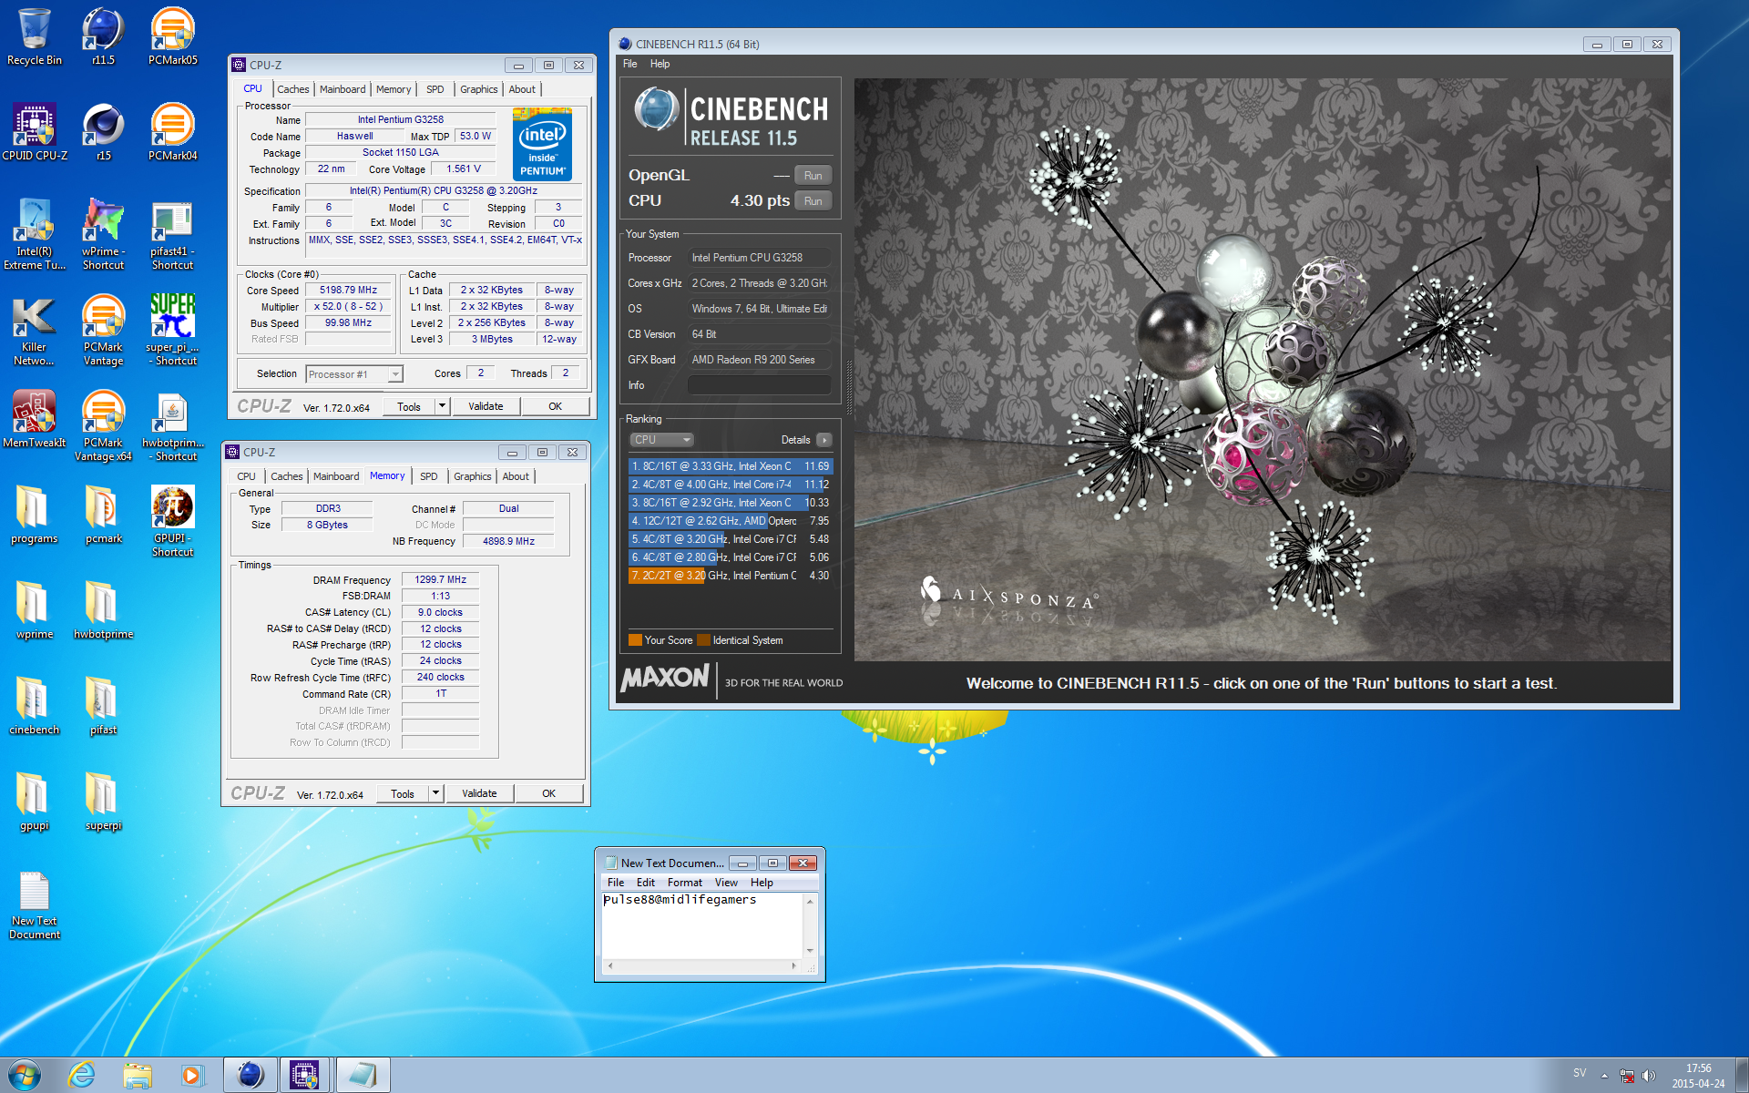Launch the r11.5 Cinebench shortcut
Image resolution: width=1749 pixels, height=1093 pixels.
click(x=103, y=36)
